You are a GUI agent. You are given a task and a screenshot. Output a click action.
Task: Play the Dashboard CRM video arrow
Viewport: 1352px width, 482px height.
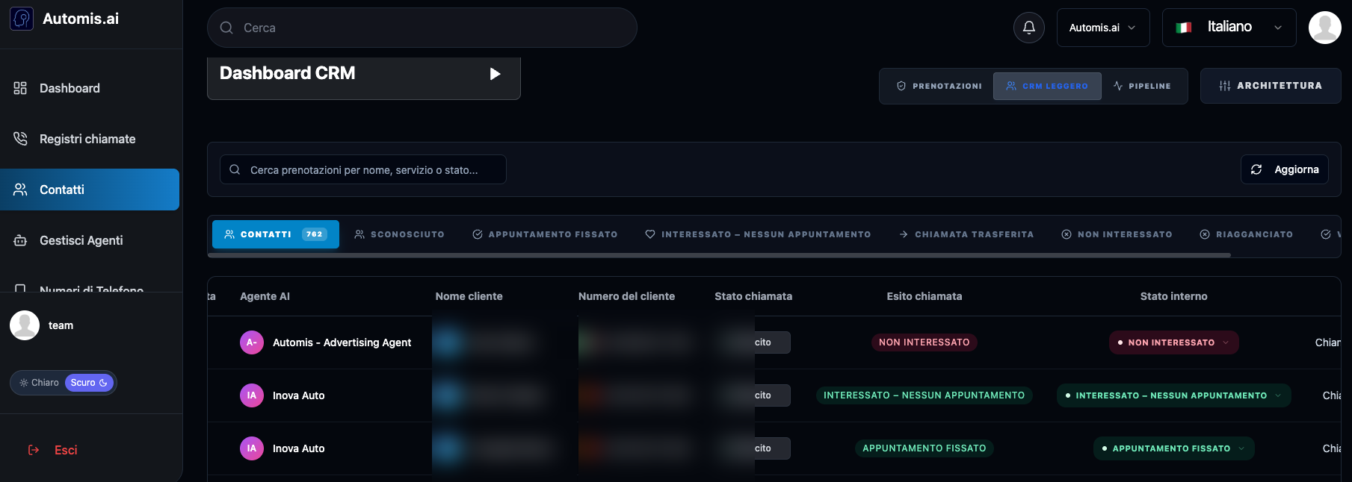point(495,74)
